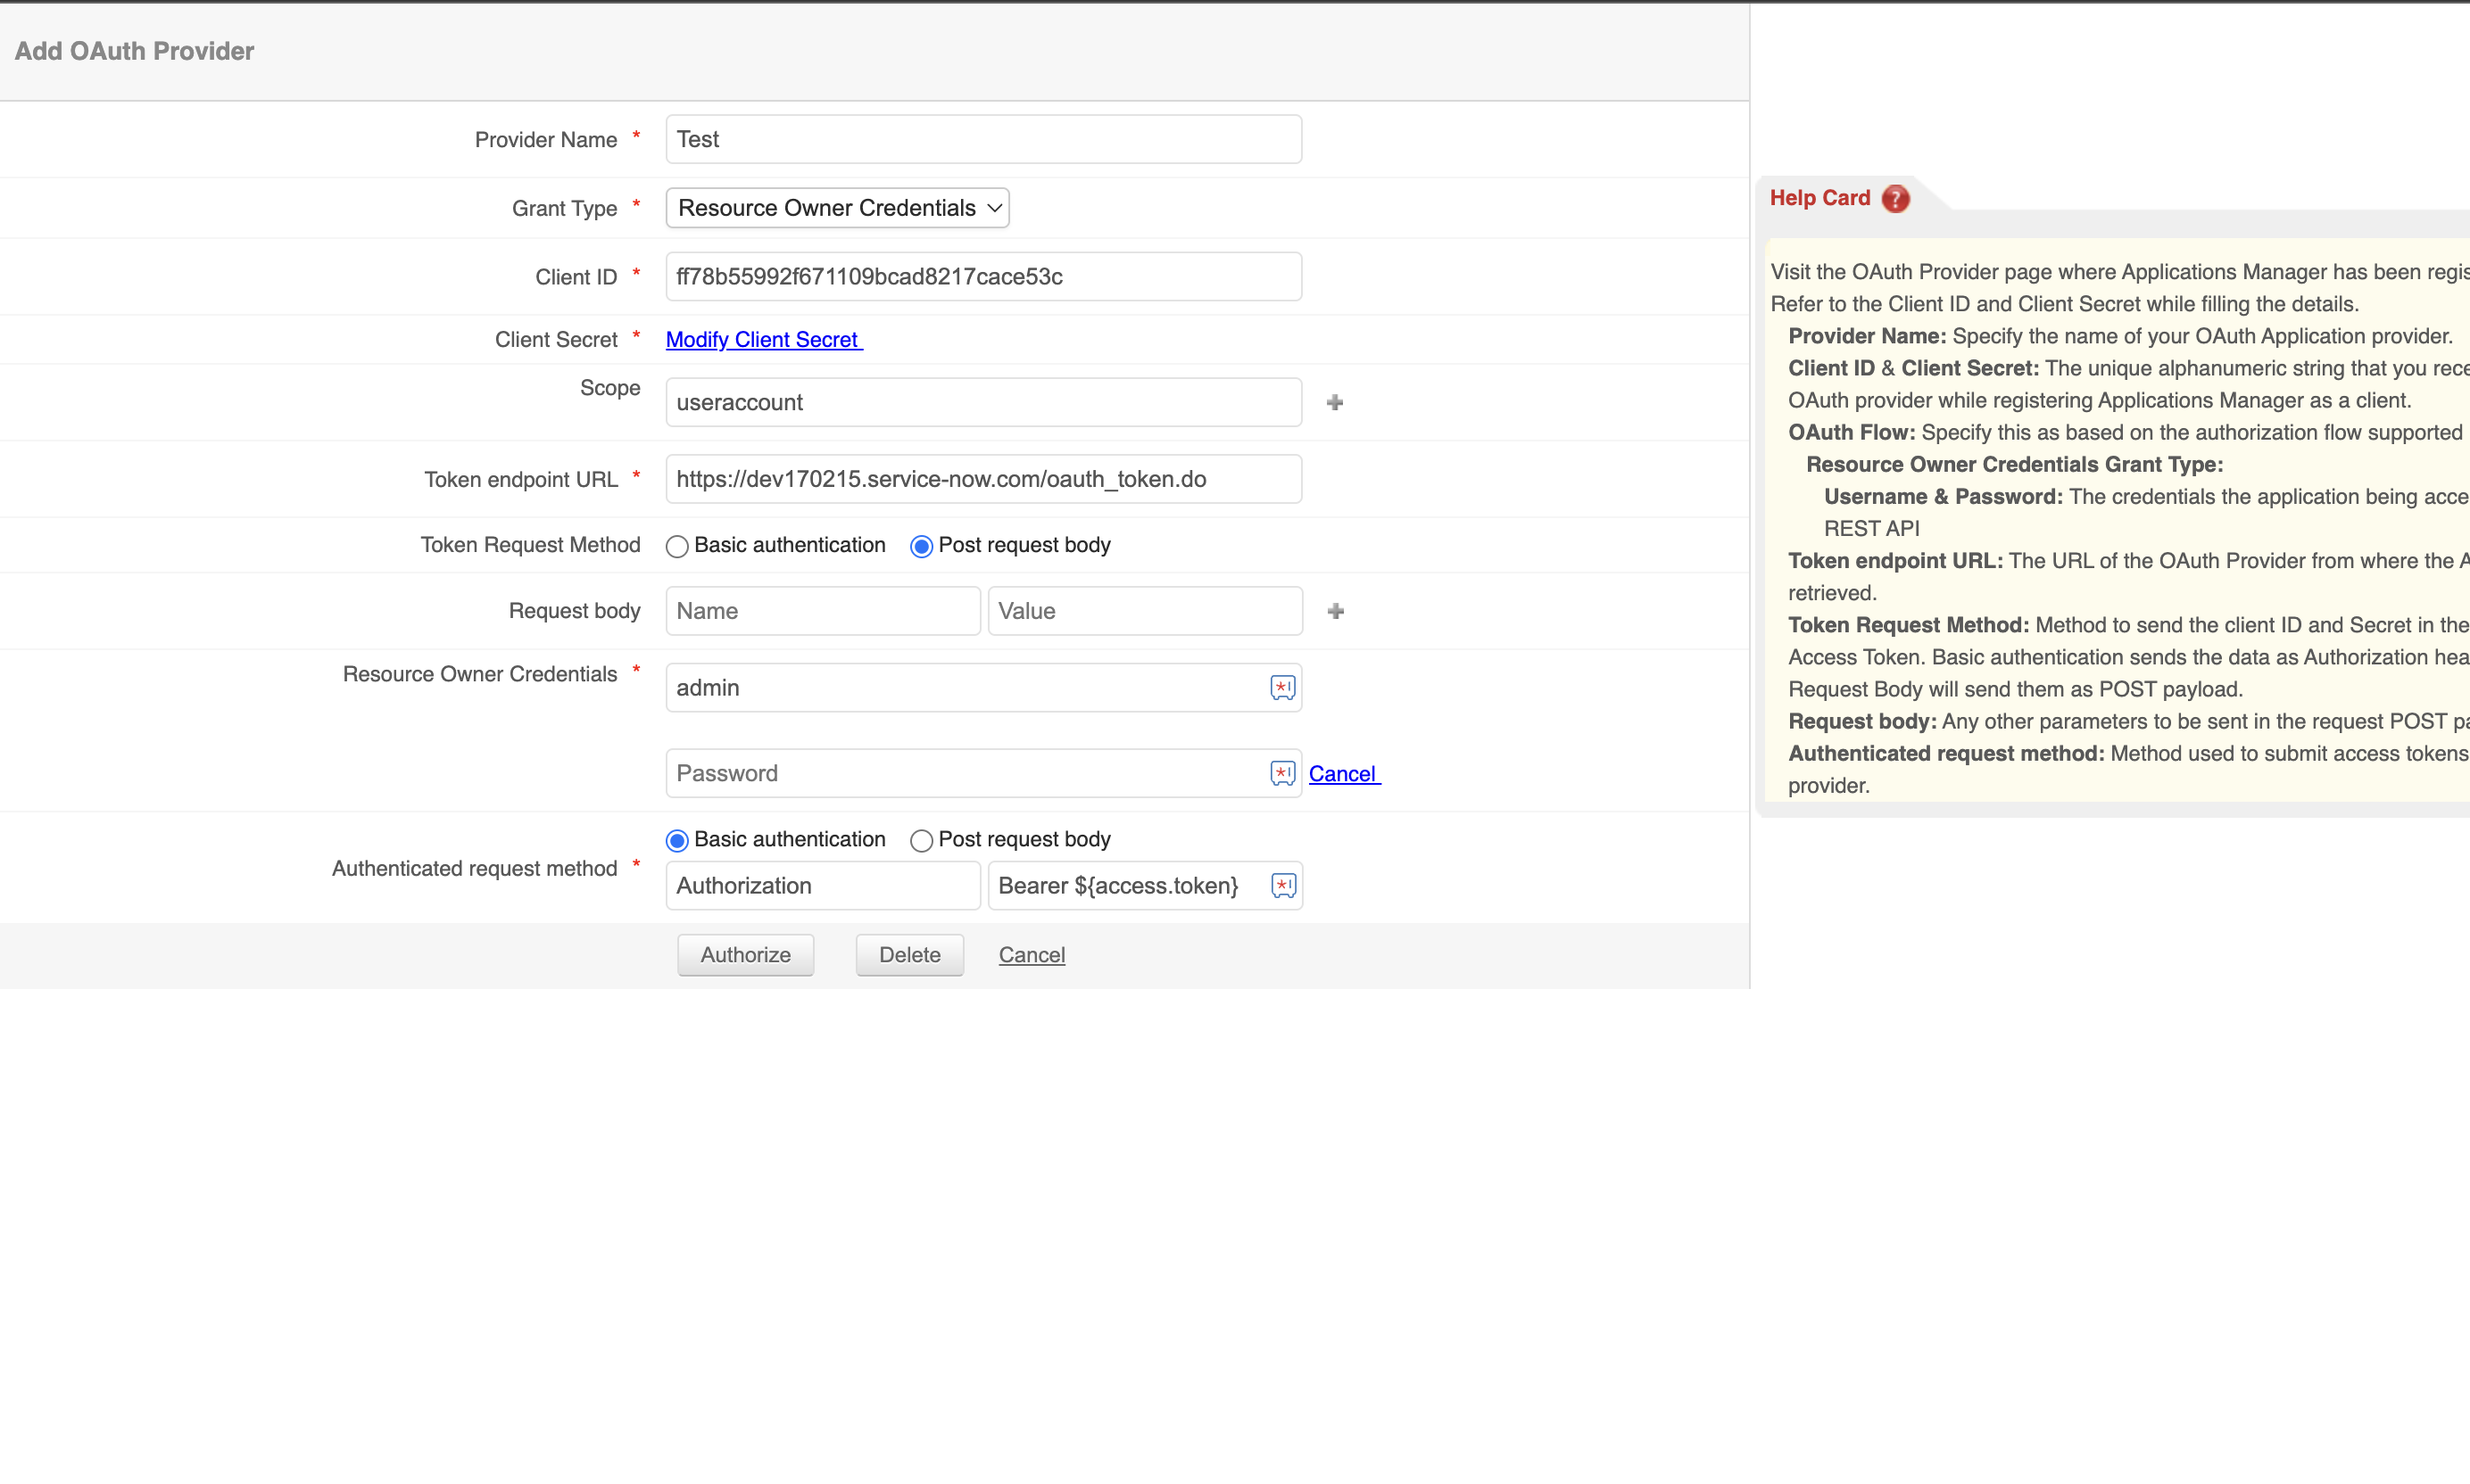Click the bottom Cancel link

(1032, 955)
